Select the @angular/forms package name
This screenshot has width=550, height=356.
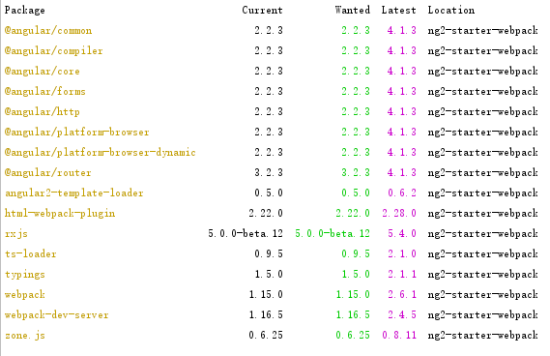pyautogui.click(x=45, y=92)
